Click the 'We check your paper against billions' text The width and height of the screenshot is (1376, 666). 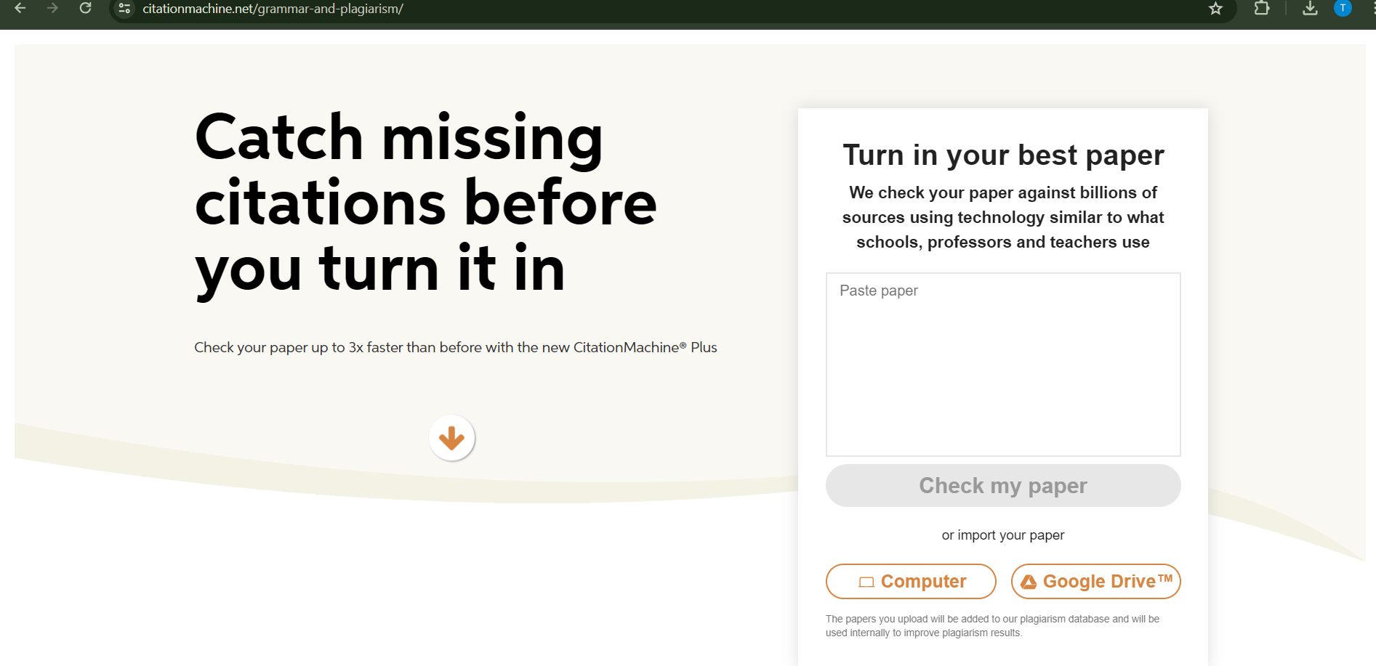[x=1003, y=217]
